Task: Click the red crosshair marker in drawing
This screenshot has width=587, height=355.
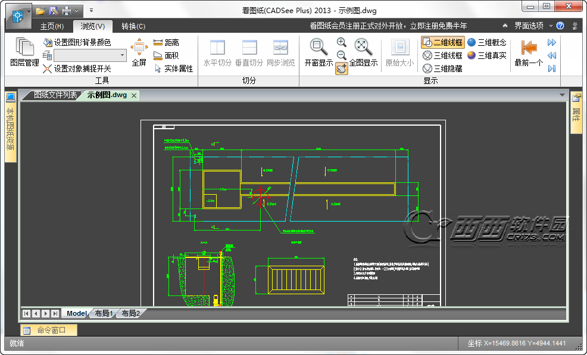Action: click(261, 196)
